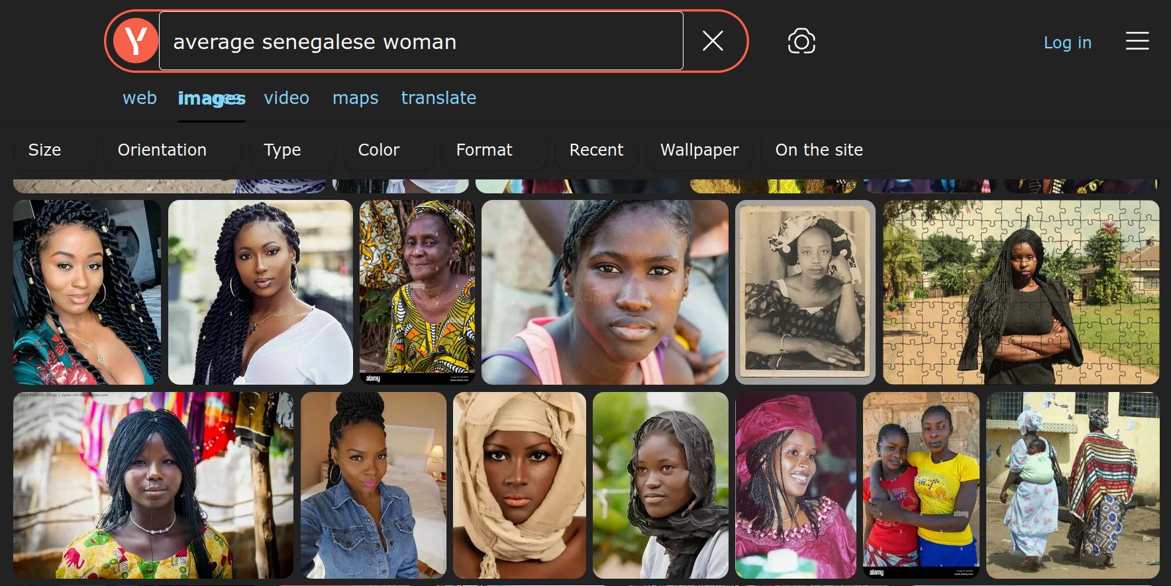Viewport: 1171px width, 586px height.
Task: Open the Orientation filter dropdown
Action: pos(172,150)
